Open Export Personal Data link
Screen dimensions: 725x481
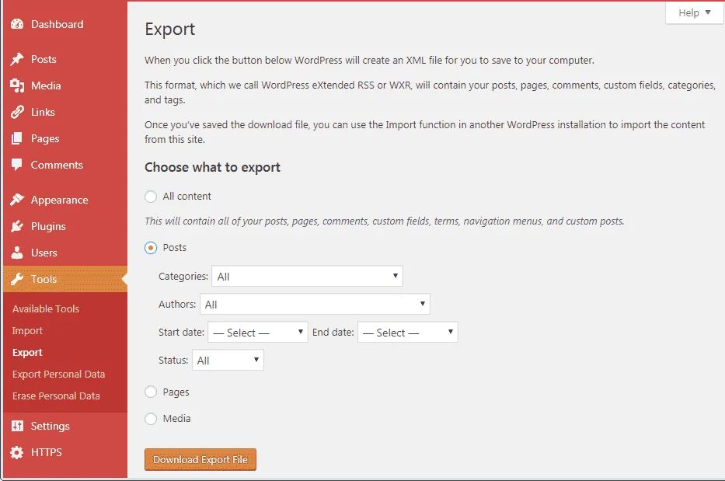click(x=59, y=375)
